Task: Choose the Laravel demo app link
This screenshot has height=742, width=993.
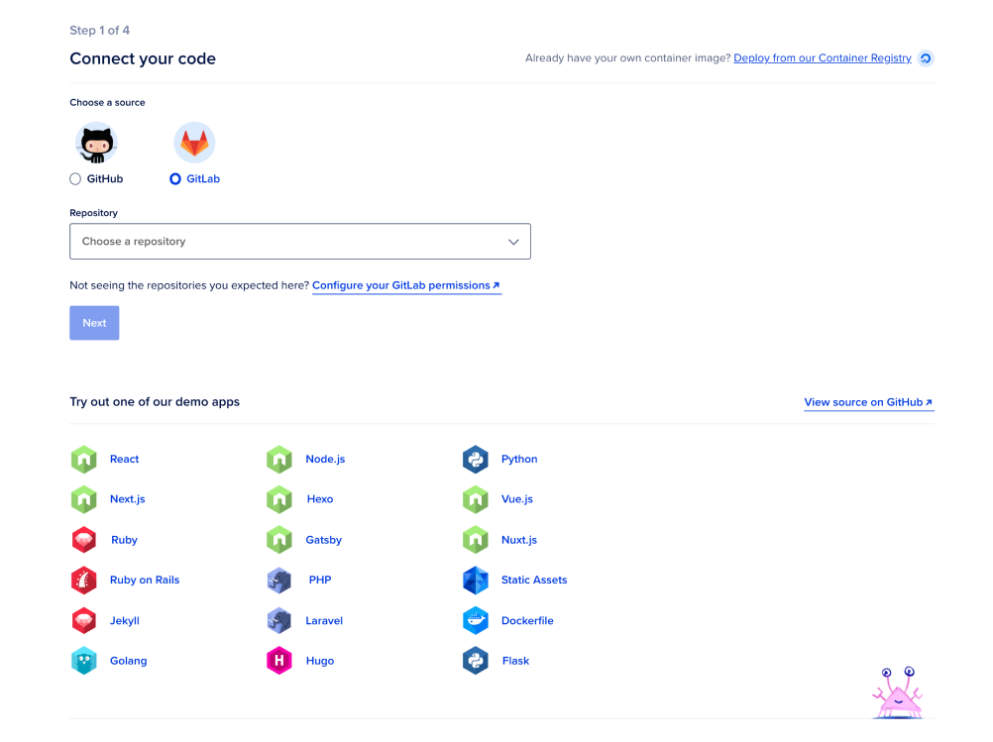Action: (324, 621)
